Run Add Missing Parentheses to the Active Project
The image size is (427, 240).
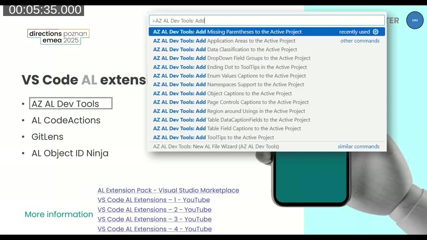coord(267,32)
